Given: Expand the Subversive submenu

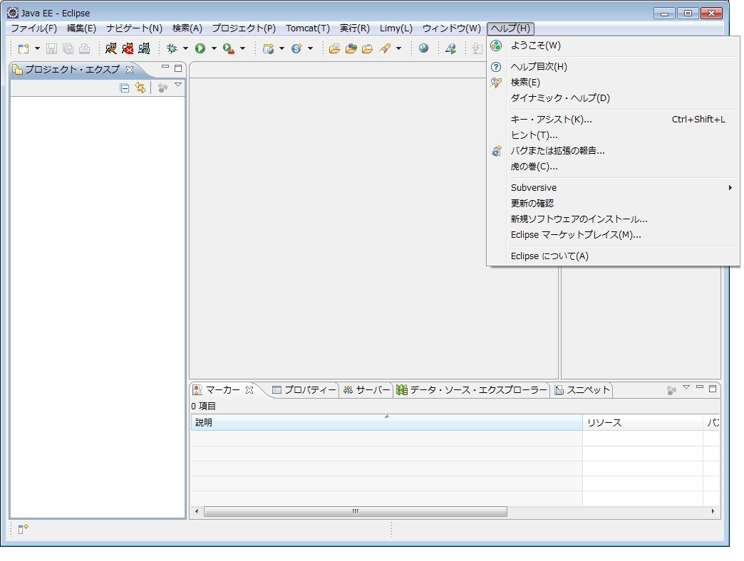Looking at the screenshot, I should click(613, 188).
